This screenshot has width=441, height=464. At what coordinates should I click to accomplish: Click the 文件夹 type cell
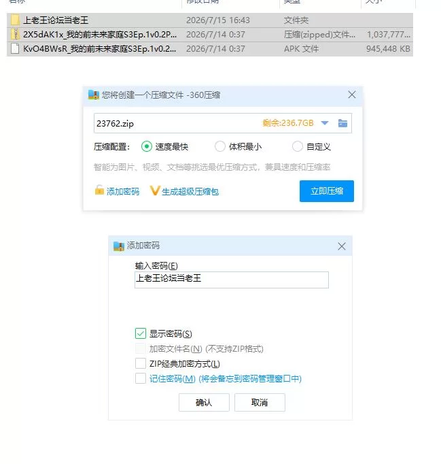tap(296, 20)
